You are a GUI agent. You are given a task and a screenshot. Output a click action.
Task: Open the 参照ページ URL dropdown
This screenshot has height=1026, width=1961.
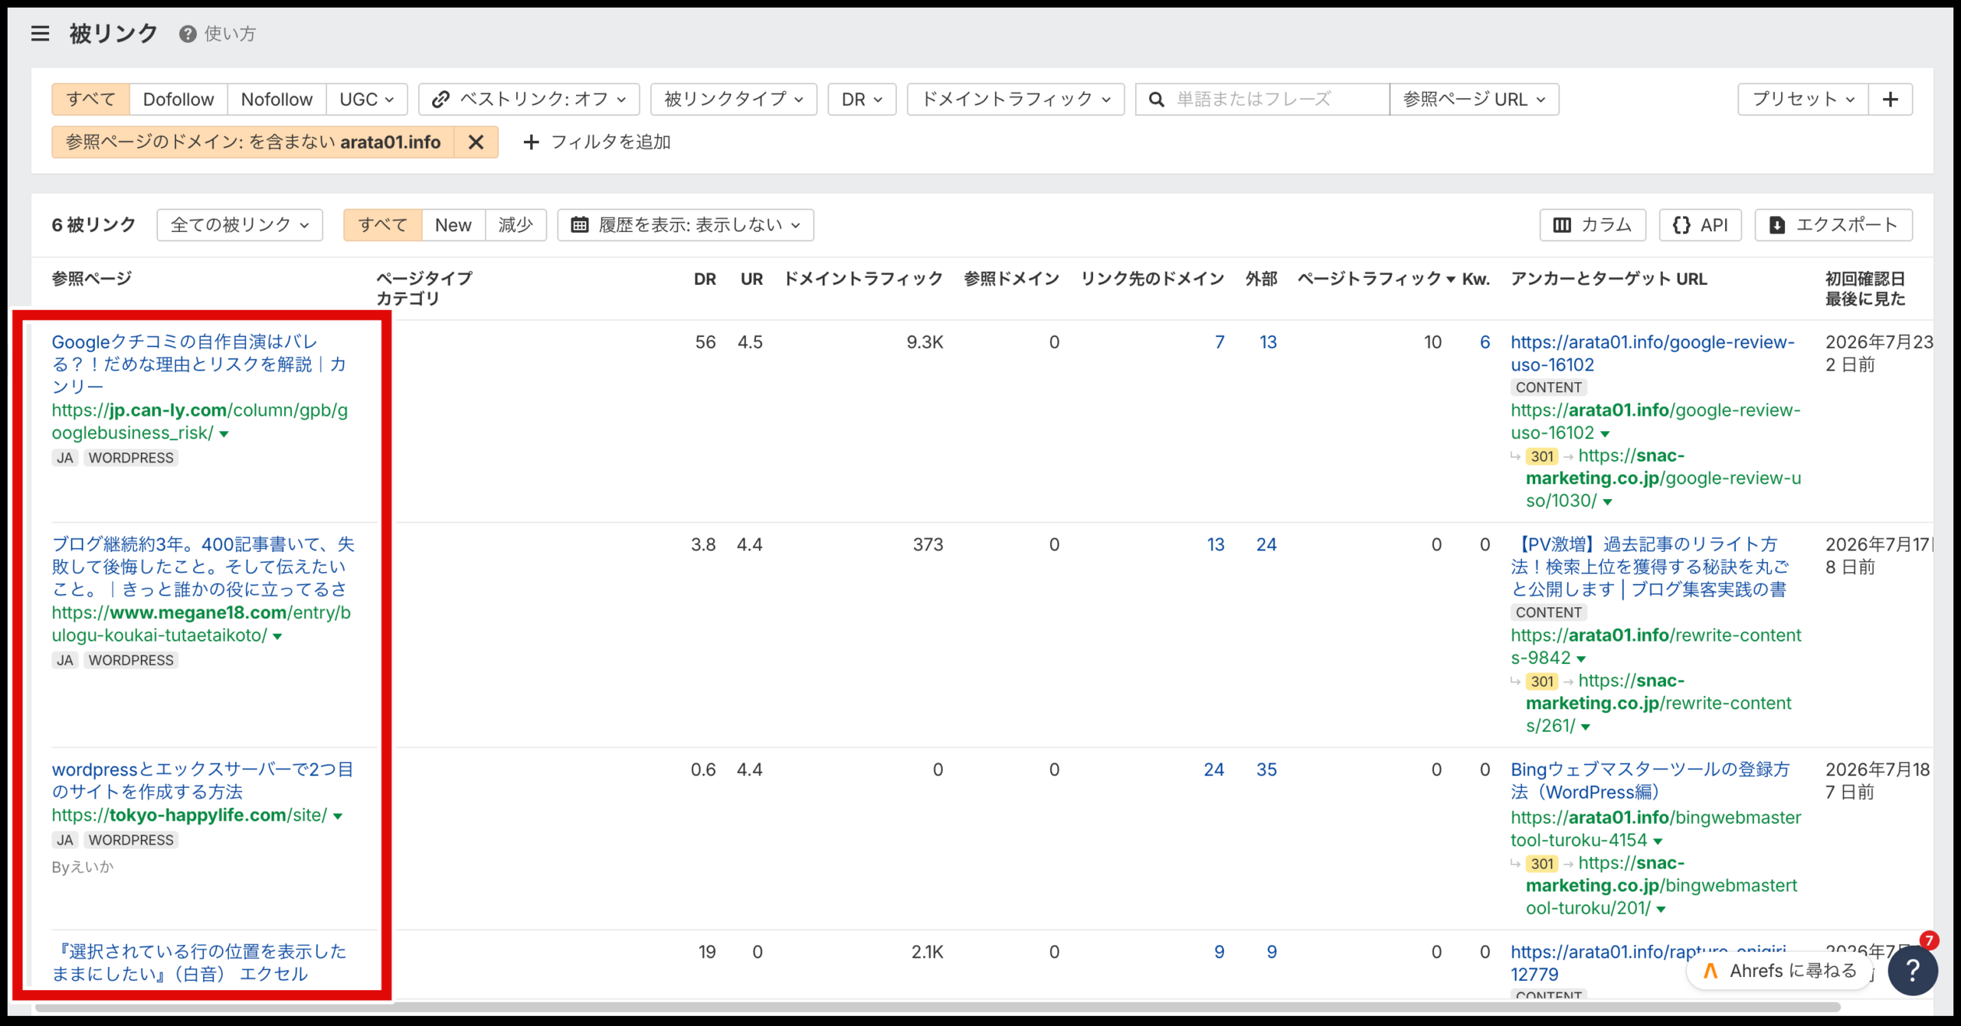click(x=1475, y=100)
